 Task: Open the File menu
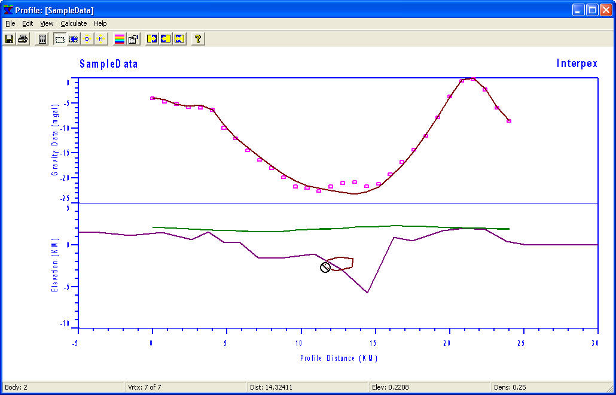tap(10, 23)
